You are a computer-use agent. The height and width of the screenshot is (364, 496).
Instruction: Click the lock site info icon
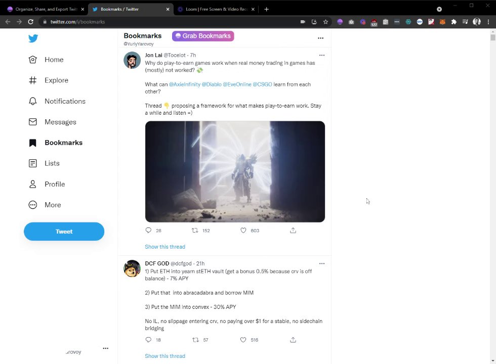point(45,22)
